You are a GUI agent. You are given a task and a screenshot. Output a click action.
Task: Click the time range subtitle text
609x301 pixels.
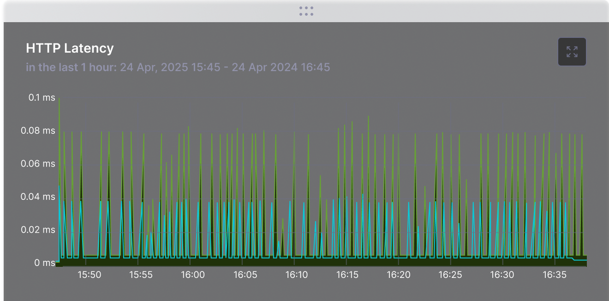pyautogui.click(x=178, y=67)
